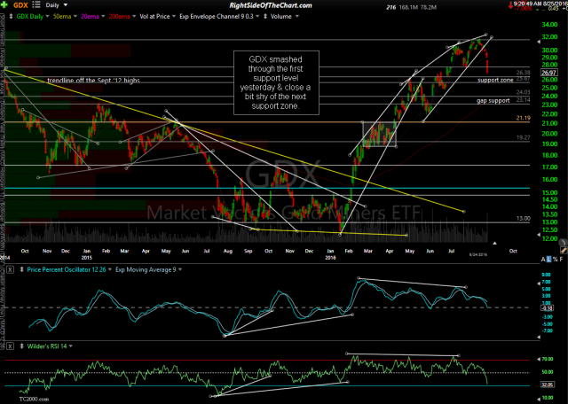Open the 50ema indicator dropdown

tap(65, 16)
